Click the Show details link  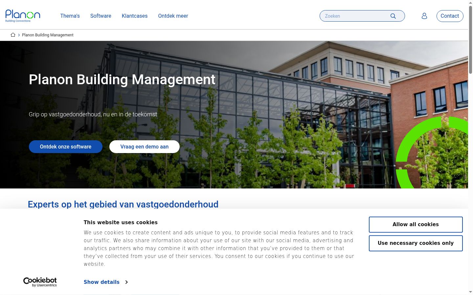click(x=101, y=282)
